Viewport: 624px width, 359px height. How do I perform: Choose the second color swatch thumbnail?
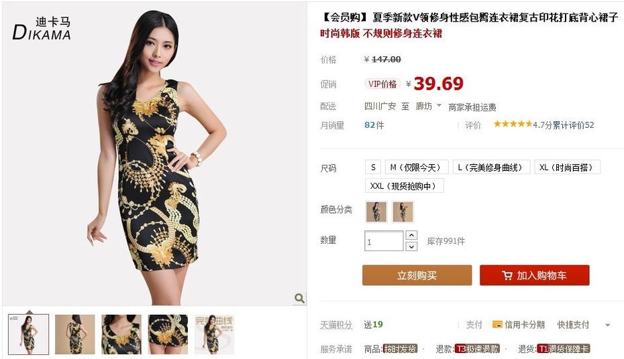403,212
